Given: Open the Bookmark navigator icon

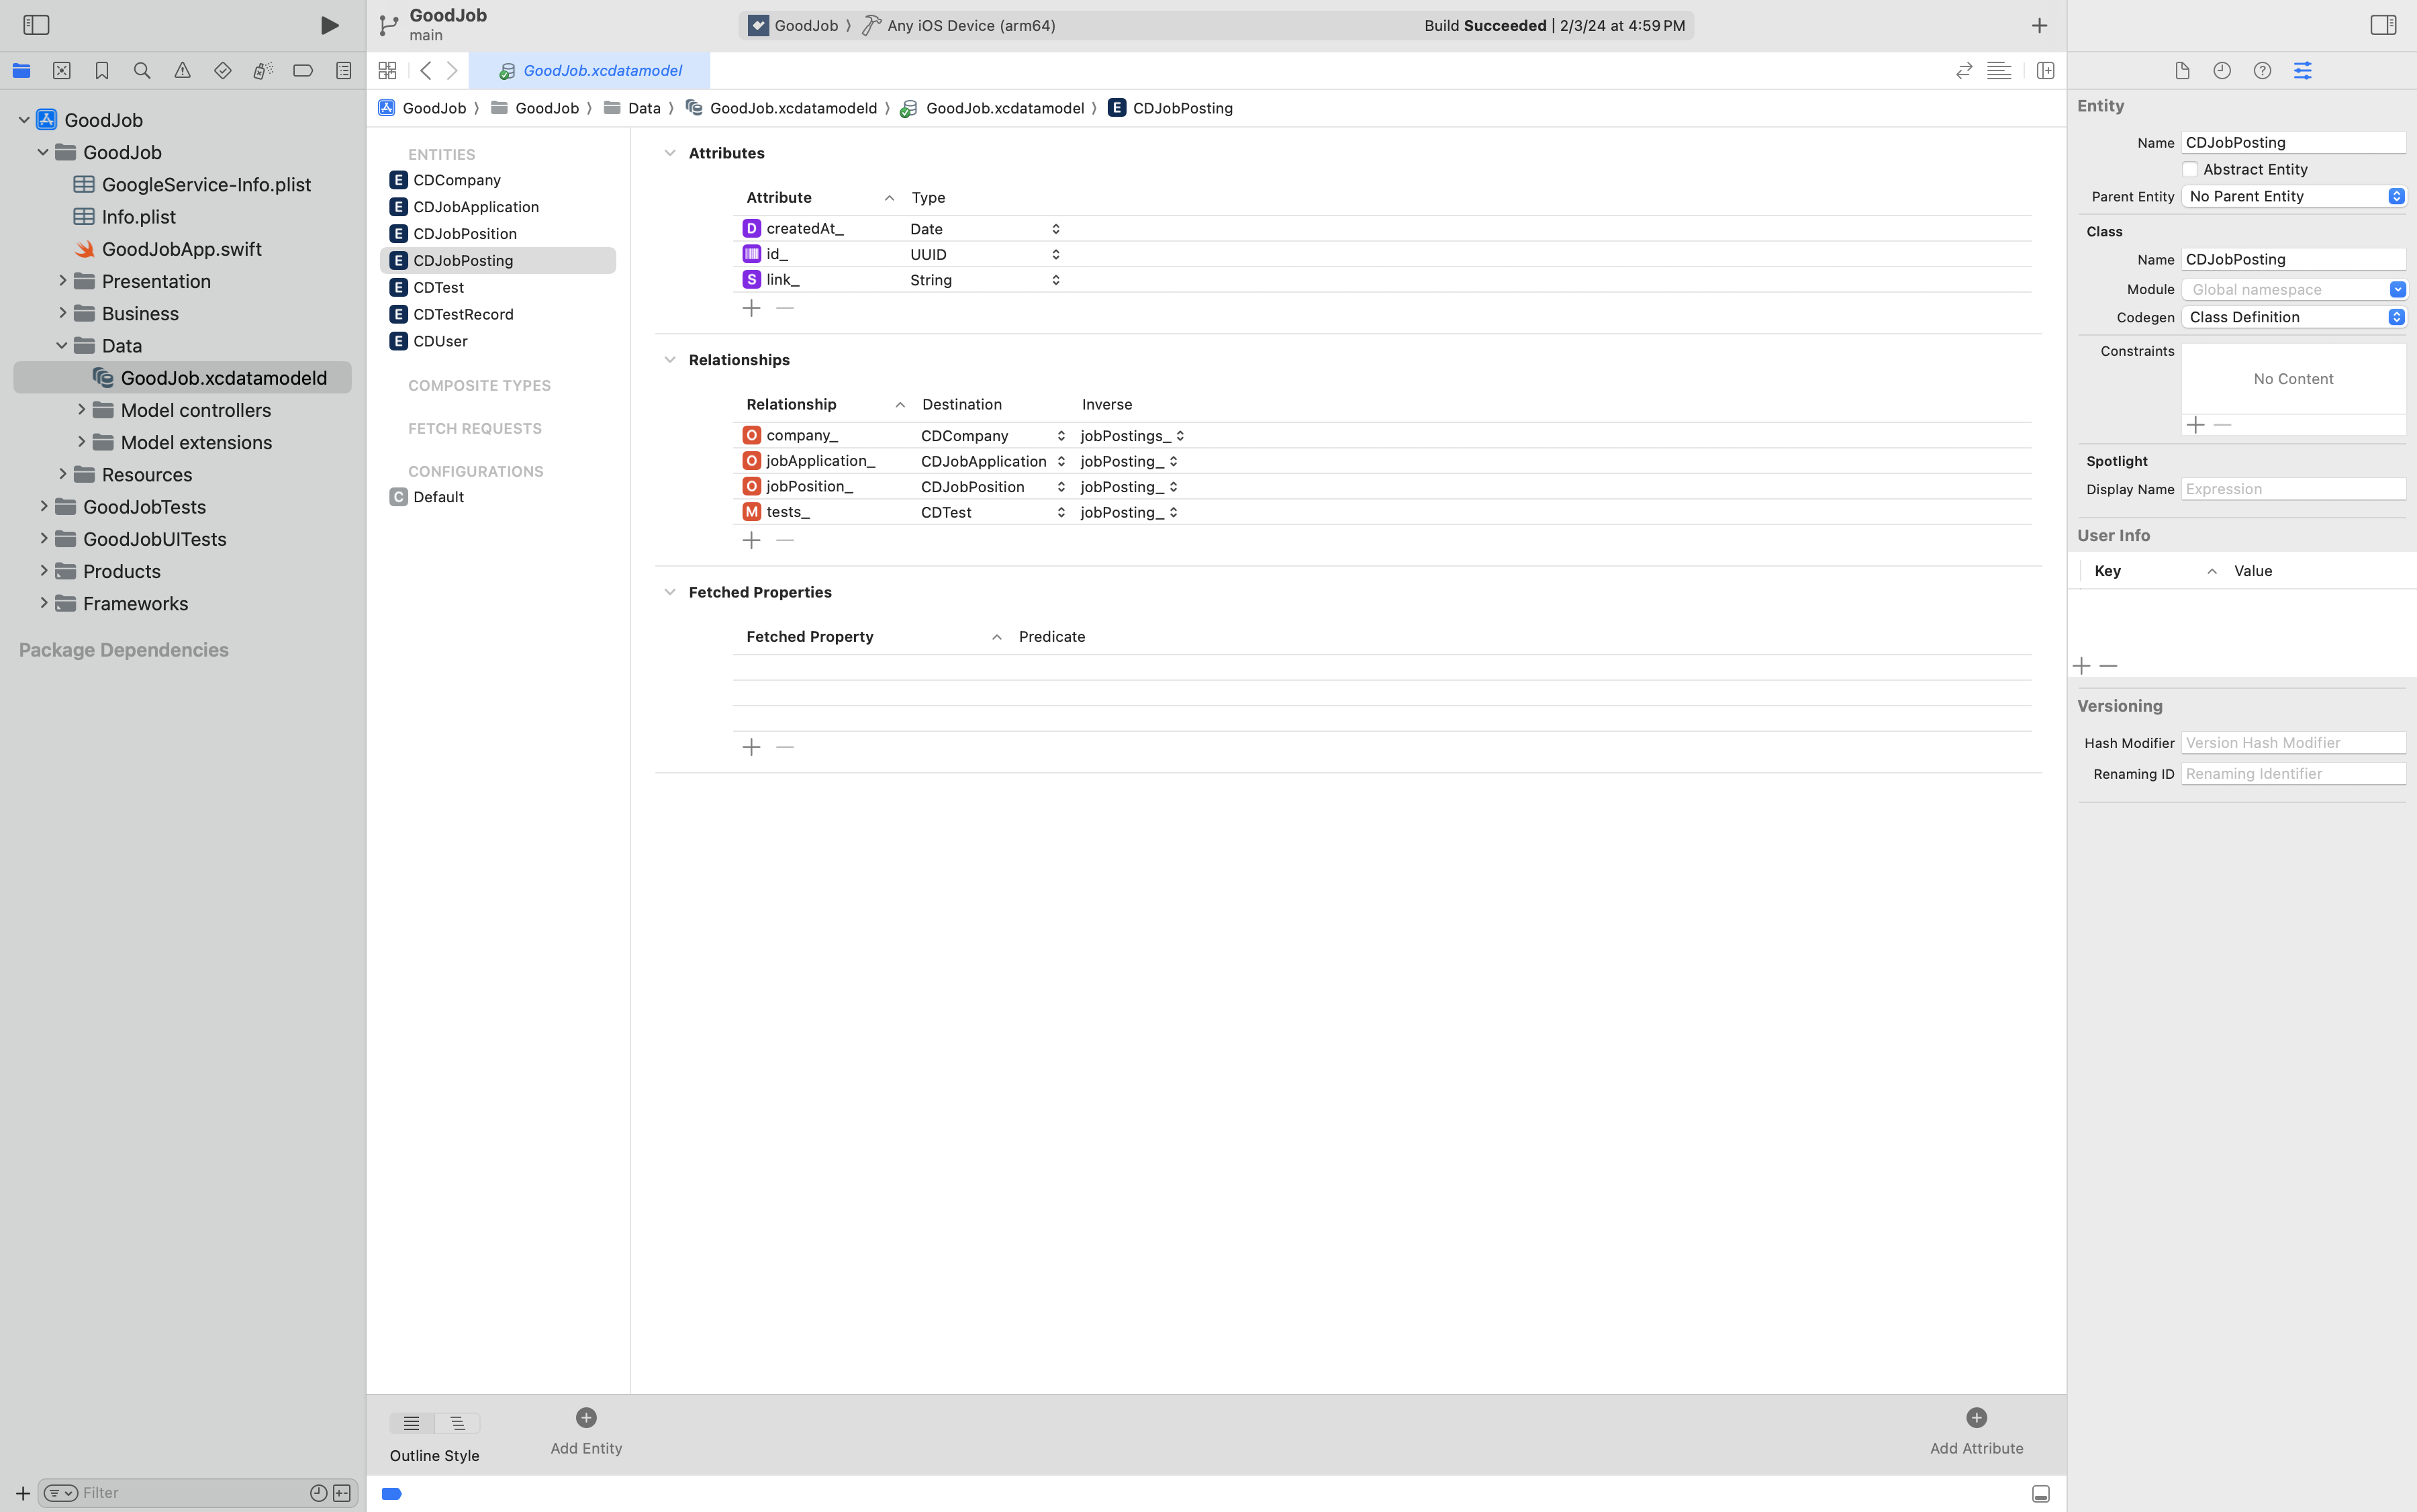Looking at the screenshot, I should click(102, 71).
